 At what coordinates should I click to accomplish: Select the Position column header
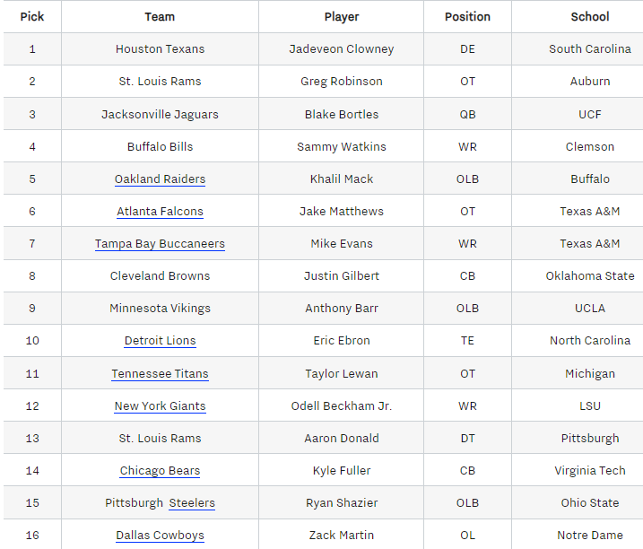coord(467,17)
